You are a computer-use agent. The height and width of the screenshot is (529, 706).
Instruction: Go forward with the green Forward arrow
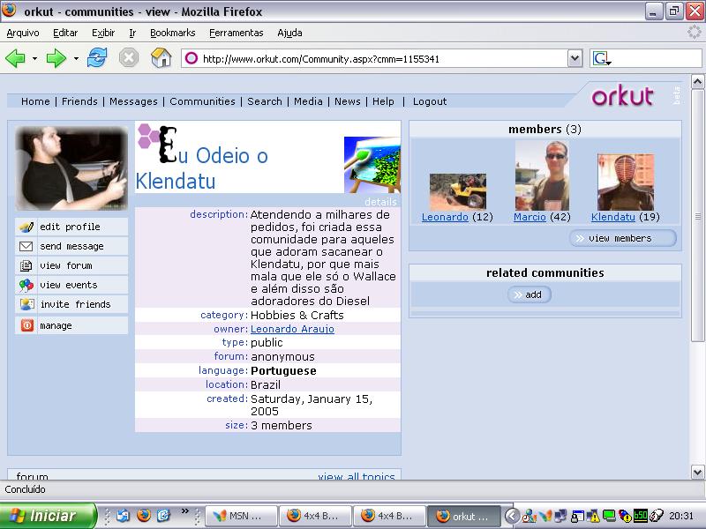(x=56, y=58)
